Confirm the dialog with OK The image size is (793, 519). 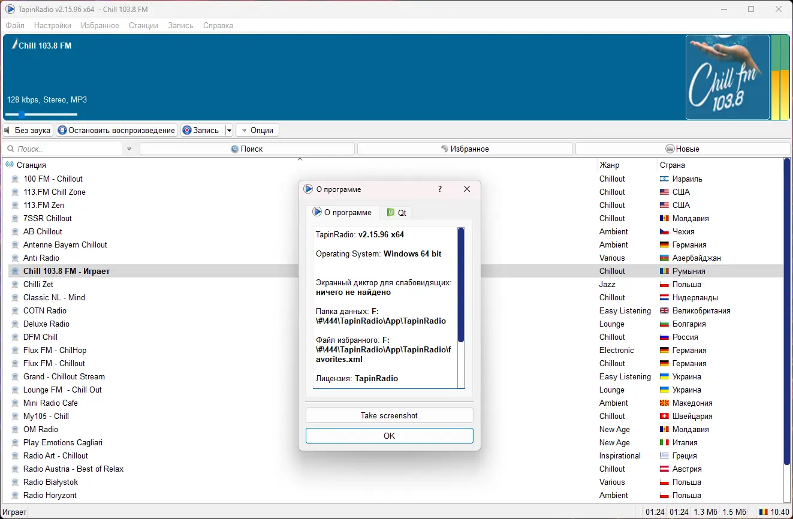click(x=389, y=436)
